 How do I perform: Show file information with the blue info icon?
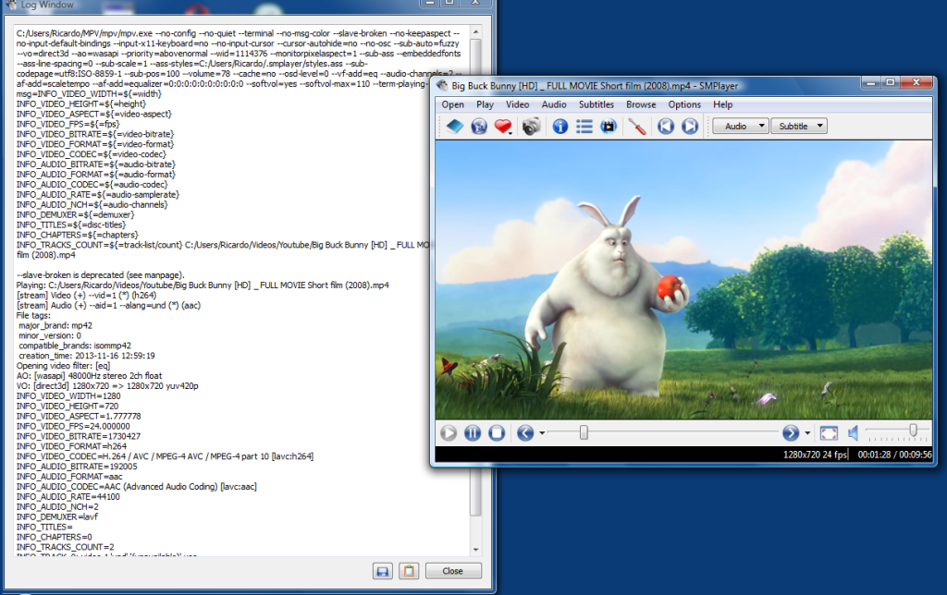tap(560, 127)
